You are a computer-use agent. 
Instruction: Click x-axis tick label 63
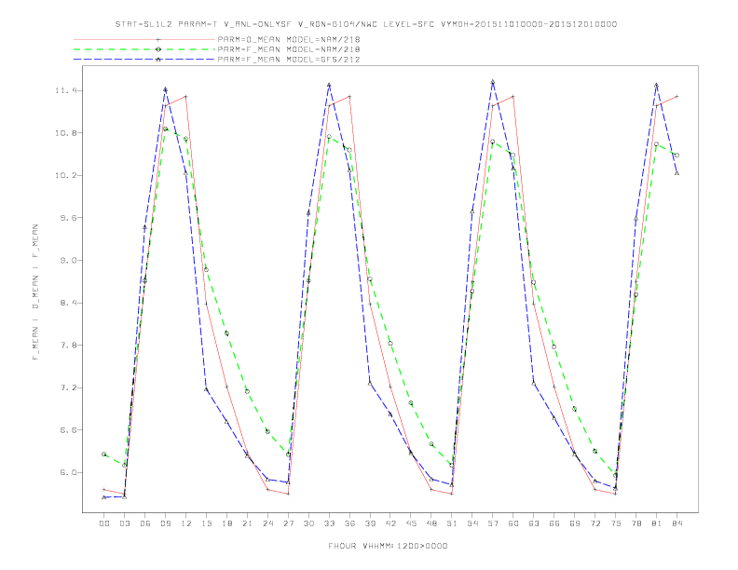[x=534, y=523]
